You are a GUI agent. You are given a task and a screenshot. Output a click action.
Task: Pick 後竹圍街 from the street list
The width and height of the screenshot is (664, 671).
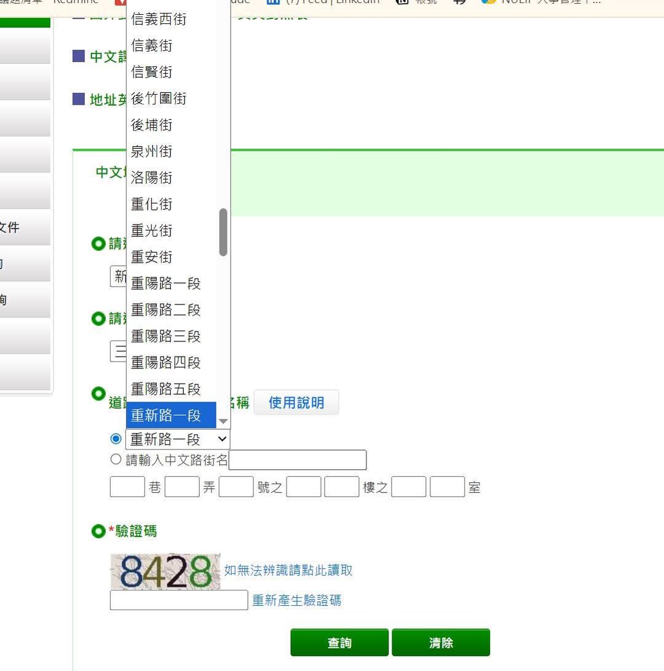(171, 98)
